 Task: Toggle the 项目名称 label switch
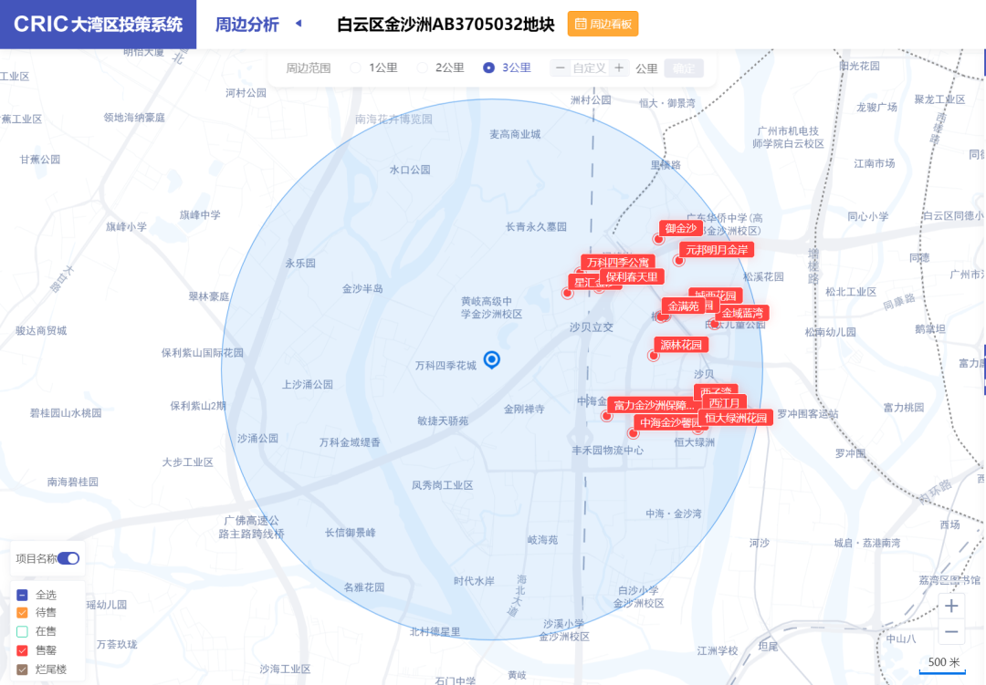68,558
